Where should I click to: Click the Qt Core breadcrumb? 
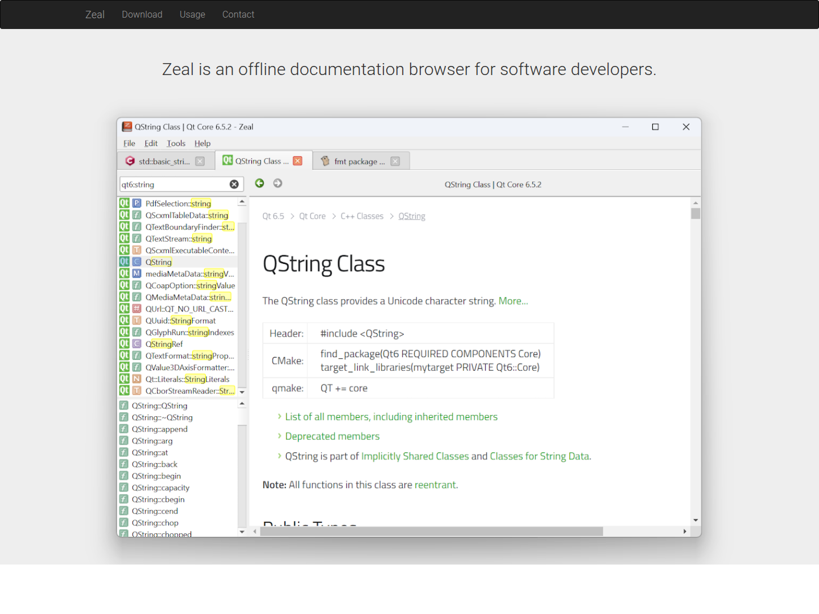point(312,216)
